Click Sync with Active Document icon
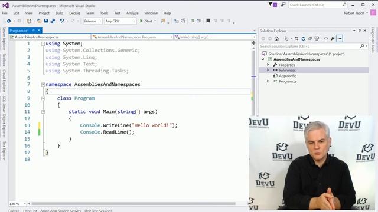 (x=296, y=38)
